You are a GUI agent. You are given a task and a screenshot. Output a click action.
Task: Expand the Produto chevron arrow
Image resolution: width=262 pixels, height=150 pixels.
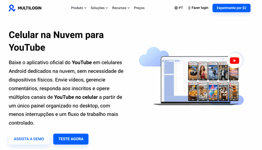pos(85,8)
